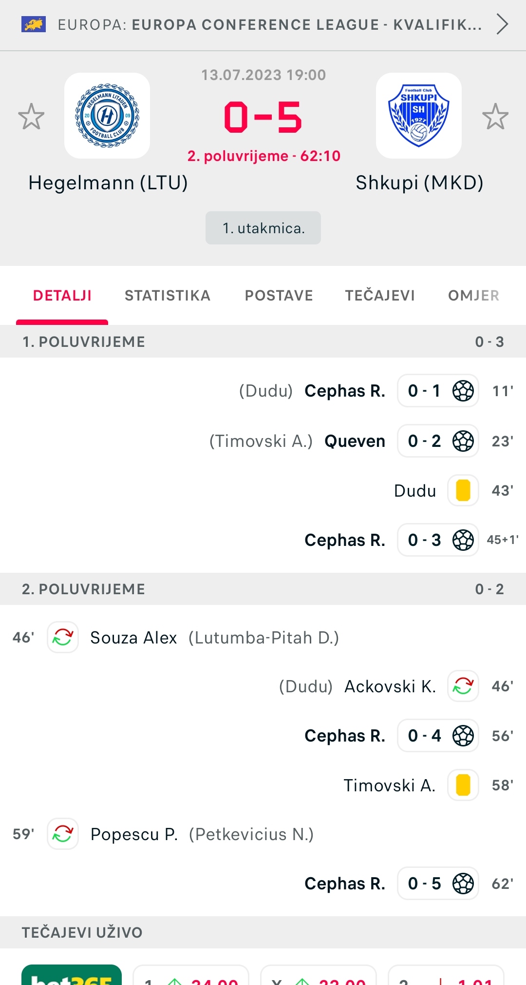Switch to STATISTIKA tab

[168, 296]
